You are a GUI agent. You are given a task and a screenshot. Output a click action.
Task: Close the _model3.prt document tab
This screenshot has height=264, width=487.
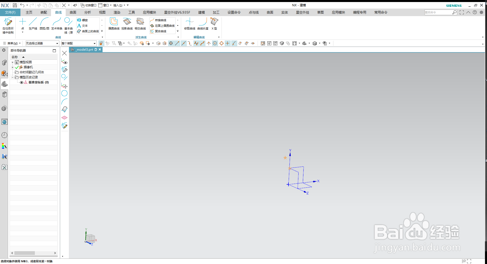click(100, 49)
